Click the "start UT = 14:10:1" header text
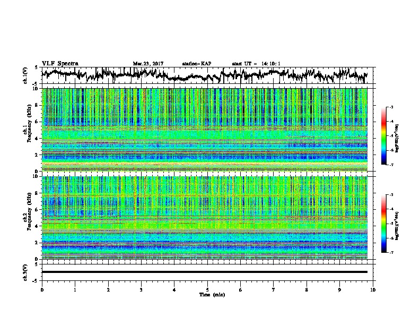Viewport: 420px width, 325px height. pos(256,64)
